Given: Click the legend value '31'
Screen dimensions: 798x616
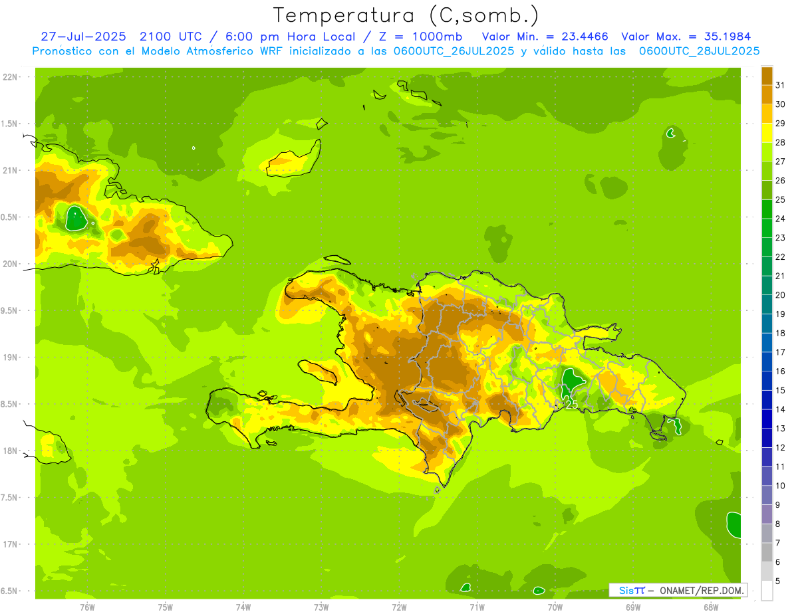Looking at the screenshot, I should click(x=780, y=85).
